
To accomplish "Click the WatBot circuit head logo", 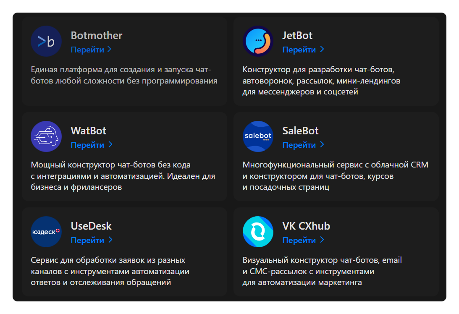I will tap(46, 136).
